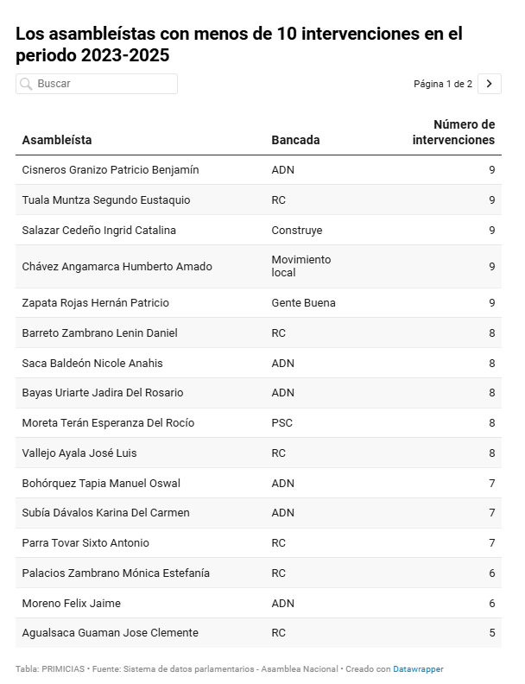Click Palacios Zambrano Mónica Estefanía name
This screenshot has height=684, width=525.
[116, 573]
